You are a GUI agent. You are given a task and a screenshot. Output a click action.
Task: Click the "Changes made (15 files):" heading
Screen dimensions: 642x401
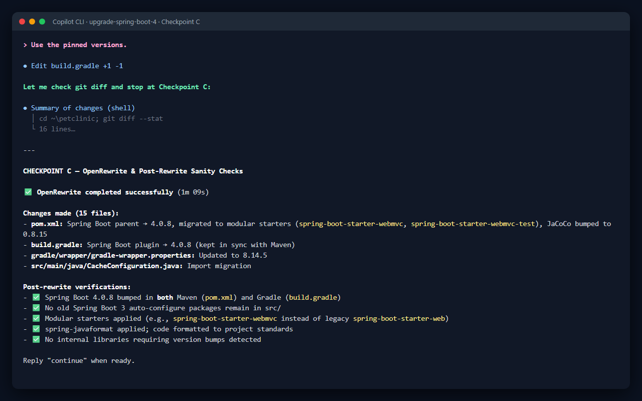[x=71, y=214]
